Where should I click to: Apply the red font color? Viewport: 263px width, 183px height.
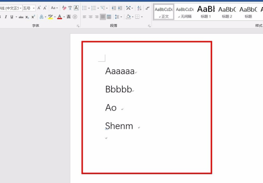tap(60, 17)
